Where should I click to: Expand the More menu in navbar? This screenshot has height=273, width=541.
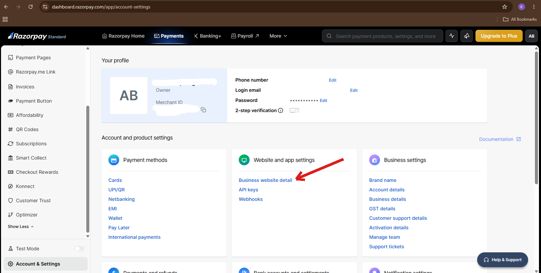point(278,36)
